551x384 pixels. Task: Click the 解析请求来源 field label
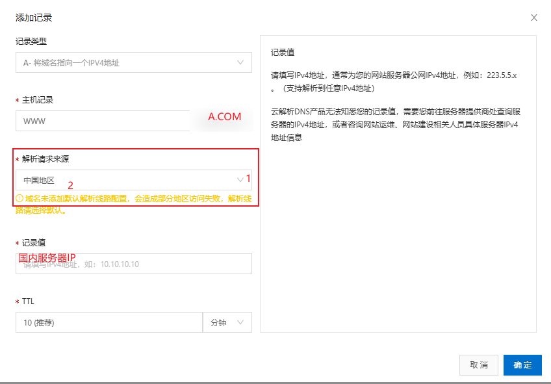tap(45, 159)
